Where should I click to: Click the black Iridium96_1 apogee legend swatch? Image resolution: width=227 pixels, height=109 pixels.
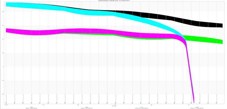tap(31, 107)
